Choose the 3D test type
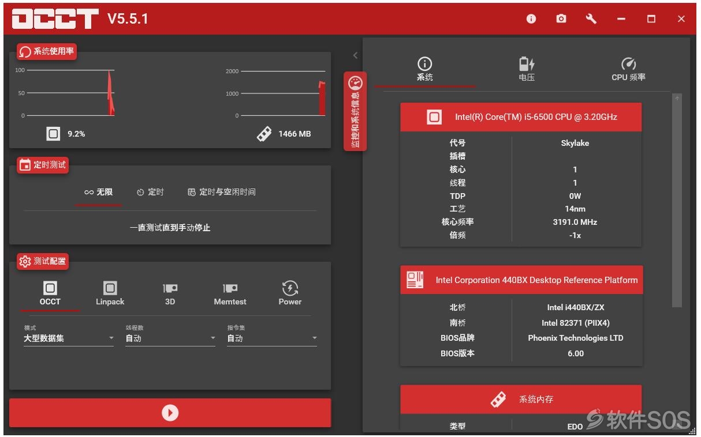Screen dimensions: 701x437 point(170,293)
